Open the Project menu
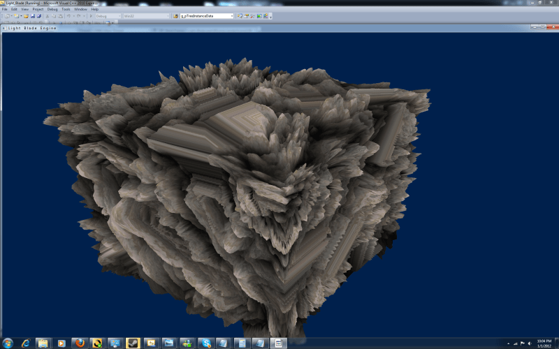The height and width of the screenshot is (349, 559). pyautogui.click(x=38, y=9)
